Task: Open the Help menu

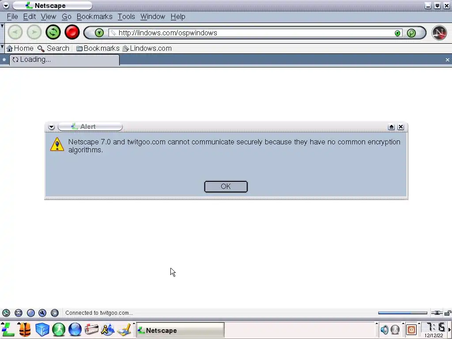Action: tap(178, 17)
